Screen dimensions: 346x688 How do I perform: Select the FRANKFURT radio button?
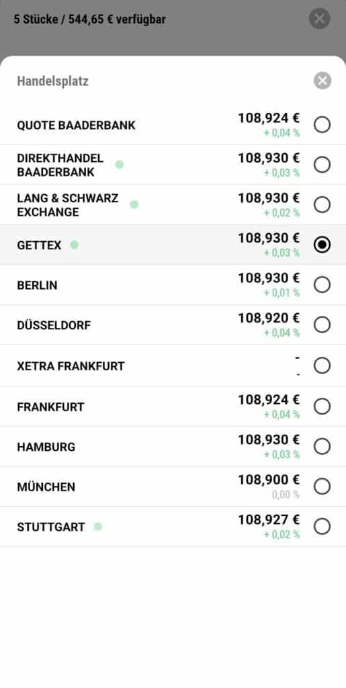(x=322, y=406)
